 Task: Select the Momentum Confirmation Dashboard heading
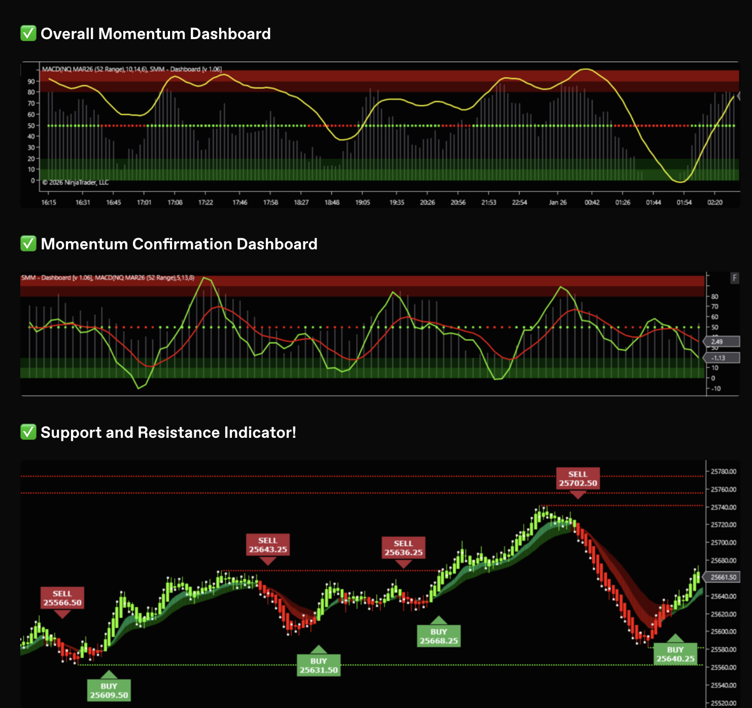click(x=179, y=244)
